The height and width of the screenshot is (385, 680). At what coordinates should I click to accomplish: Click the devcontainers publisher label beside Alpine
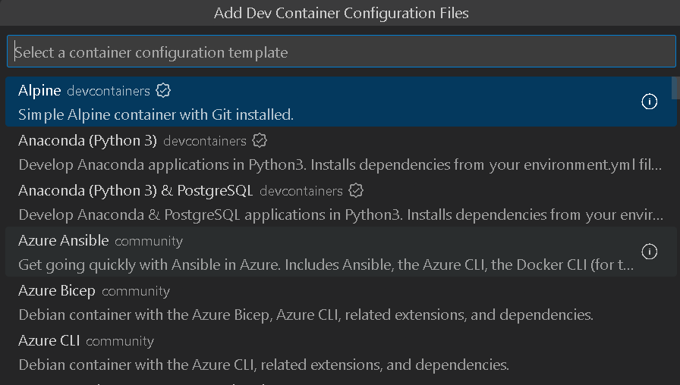[x=109, y=91]
